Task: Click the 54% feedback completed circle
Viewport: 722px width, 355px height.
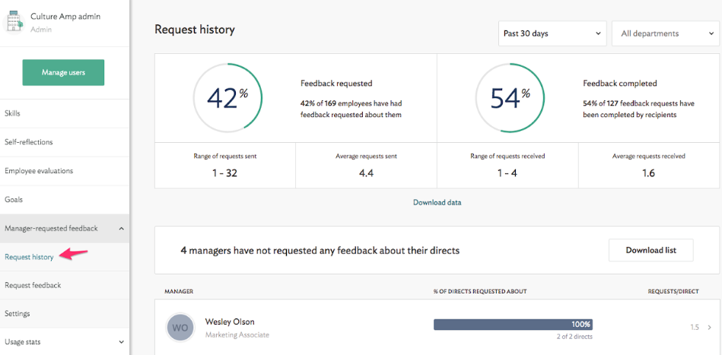Action: 510,97
